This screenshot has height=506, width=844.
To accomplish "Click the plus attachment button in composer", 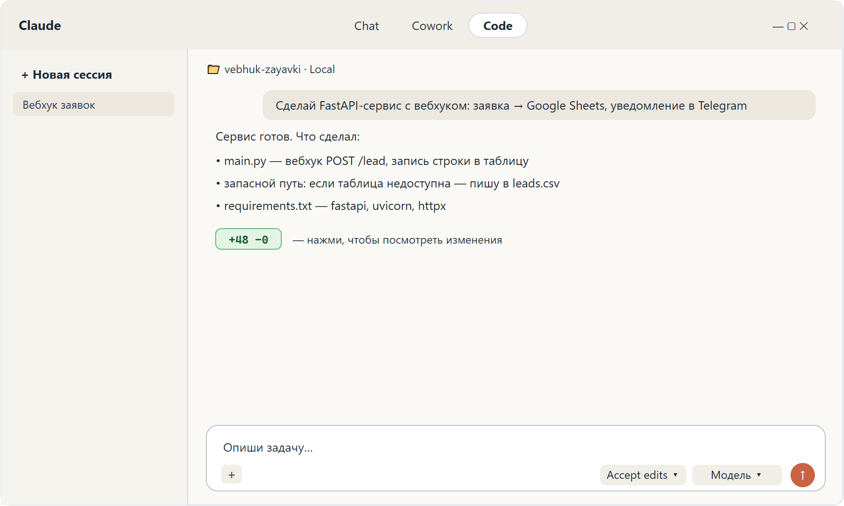I will 232,475.
